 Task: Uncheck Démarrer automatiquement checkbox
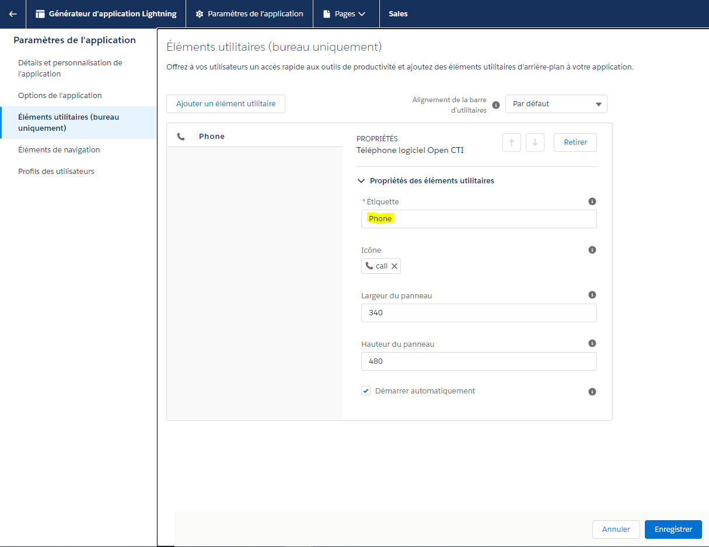point(366,391)
